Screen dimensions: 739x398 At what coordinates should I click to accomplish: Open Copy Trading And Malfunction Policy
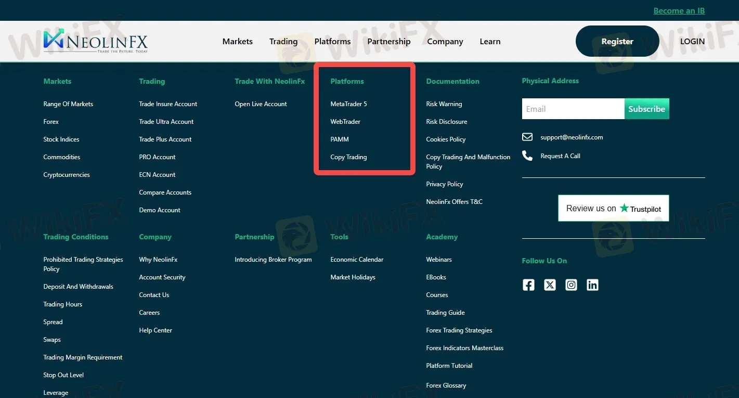point(468,162)
